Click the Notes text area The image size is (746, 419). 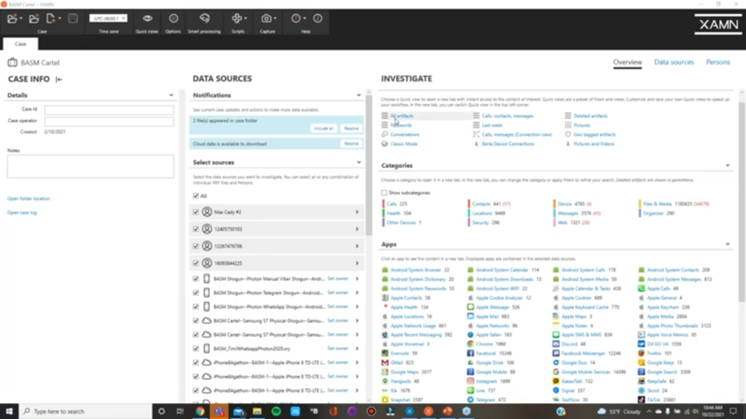tap(90, 167)
